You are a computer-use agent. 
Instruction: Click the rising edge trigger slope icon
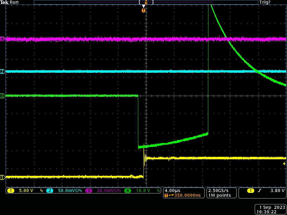click(x=260, y=191)
